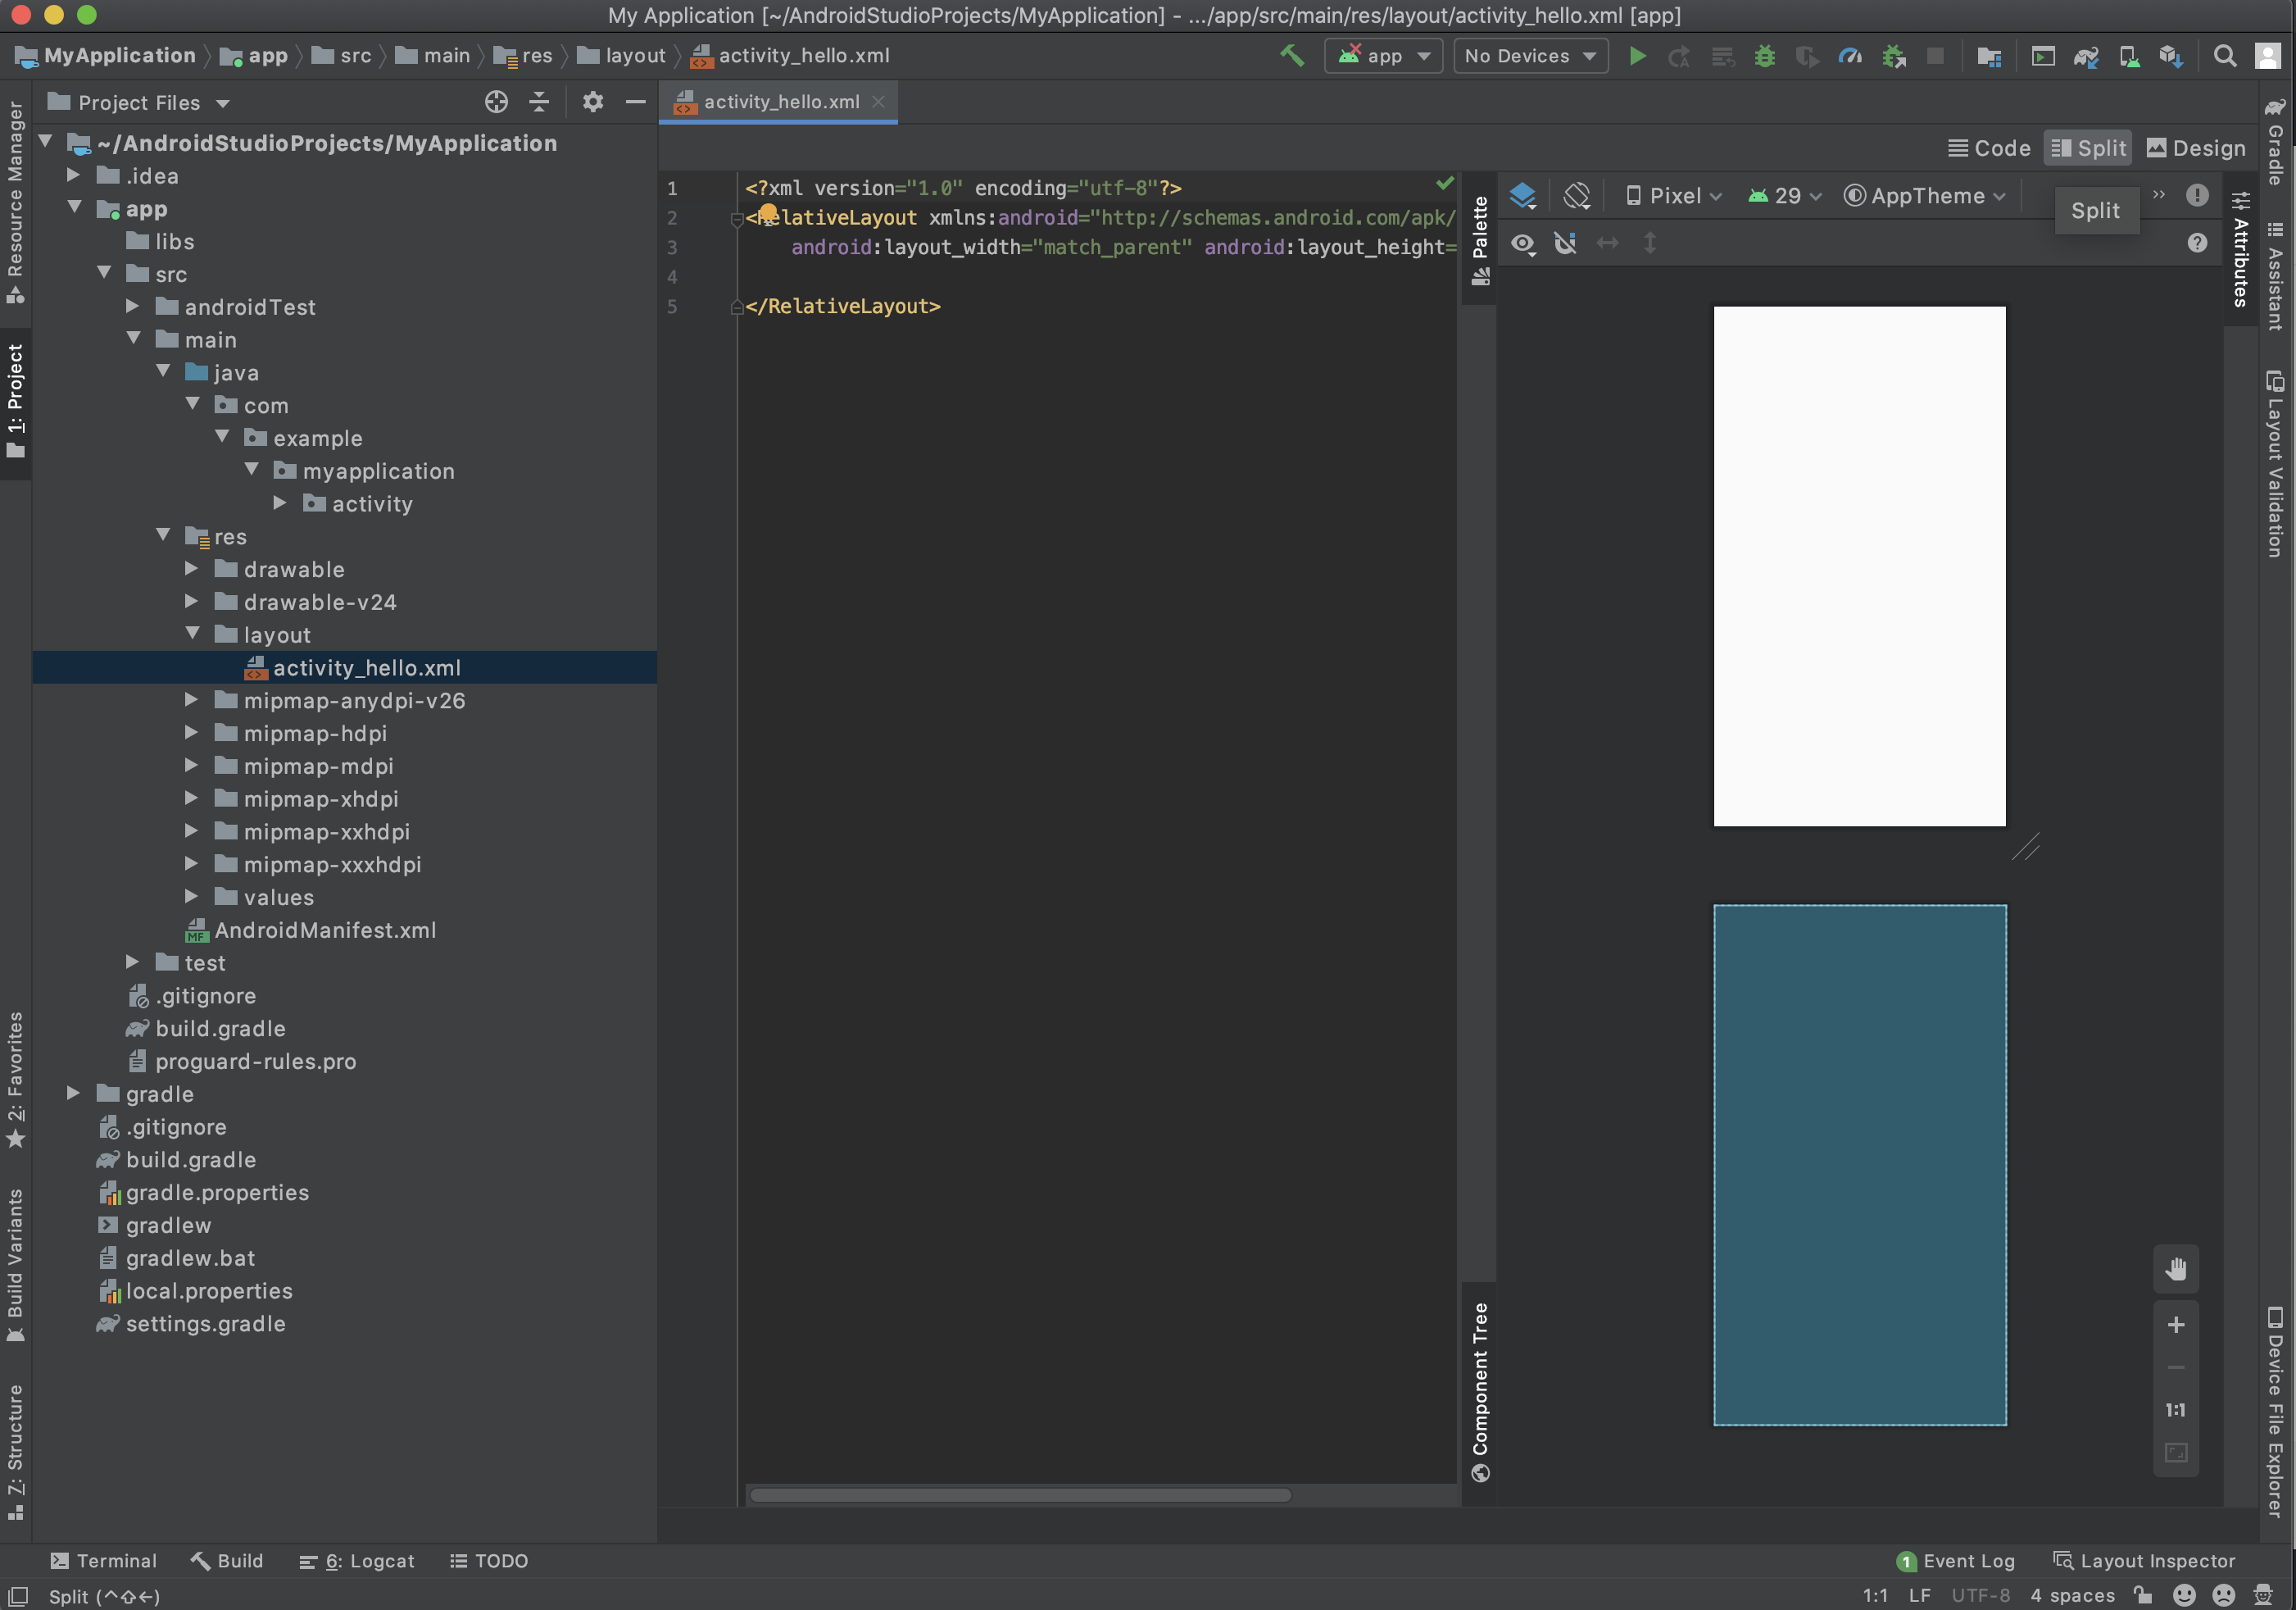
Task: Open the No Devices dropdown
Action: (1529, 56)
